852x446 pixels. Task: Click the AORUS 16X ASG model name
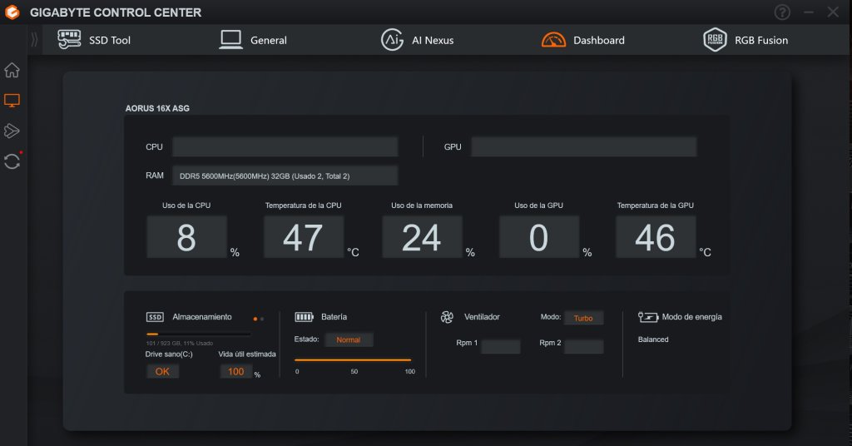click(x=157, y=109)
